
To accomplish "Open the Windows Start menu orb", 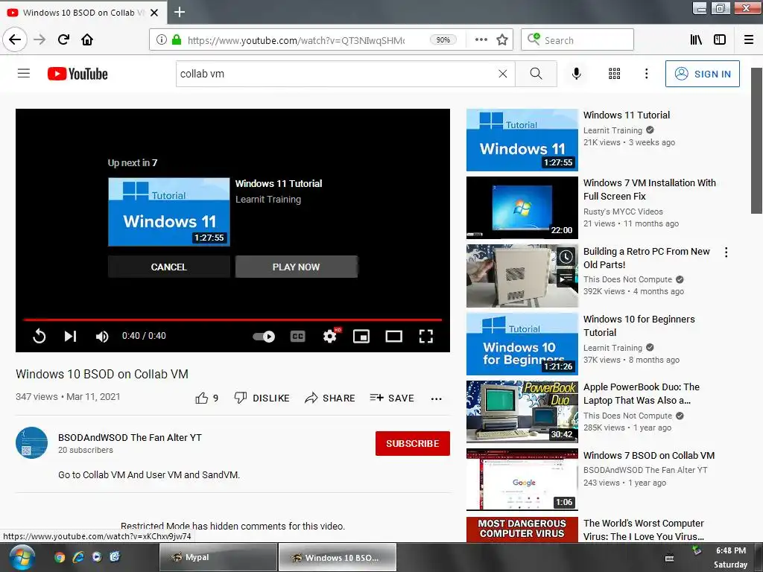I will (22, 557).
